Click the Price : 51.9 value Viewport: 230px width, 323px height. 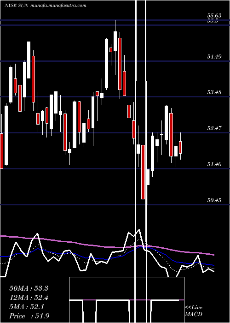(x=29, y=316)
